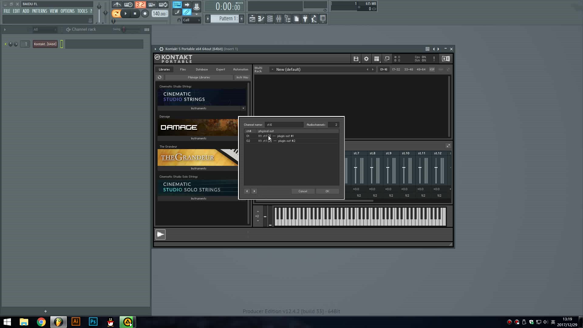583x328 pixels.
Task: Open Damage library Instruments bar
Action: [198, 138]
